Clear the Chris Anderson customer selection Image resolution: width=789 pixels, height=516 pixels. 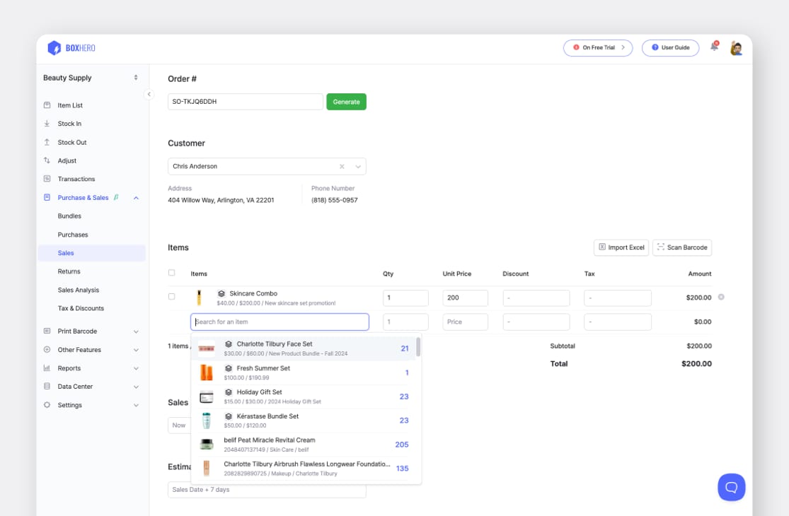pos(341,166)
